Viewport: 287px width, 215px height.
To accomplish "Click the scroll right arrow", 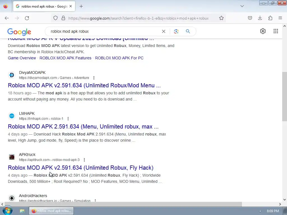I will pyautogui.click(x=280, y=204).
